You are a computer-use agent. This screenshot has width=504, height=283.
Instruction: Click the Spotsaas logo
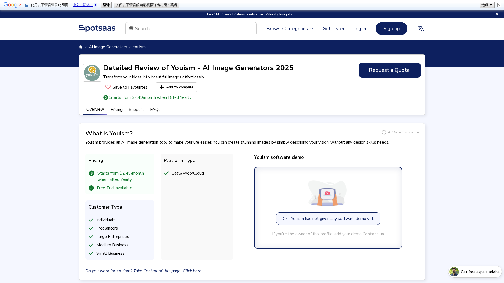coord(97,28)
